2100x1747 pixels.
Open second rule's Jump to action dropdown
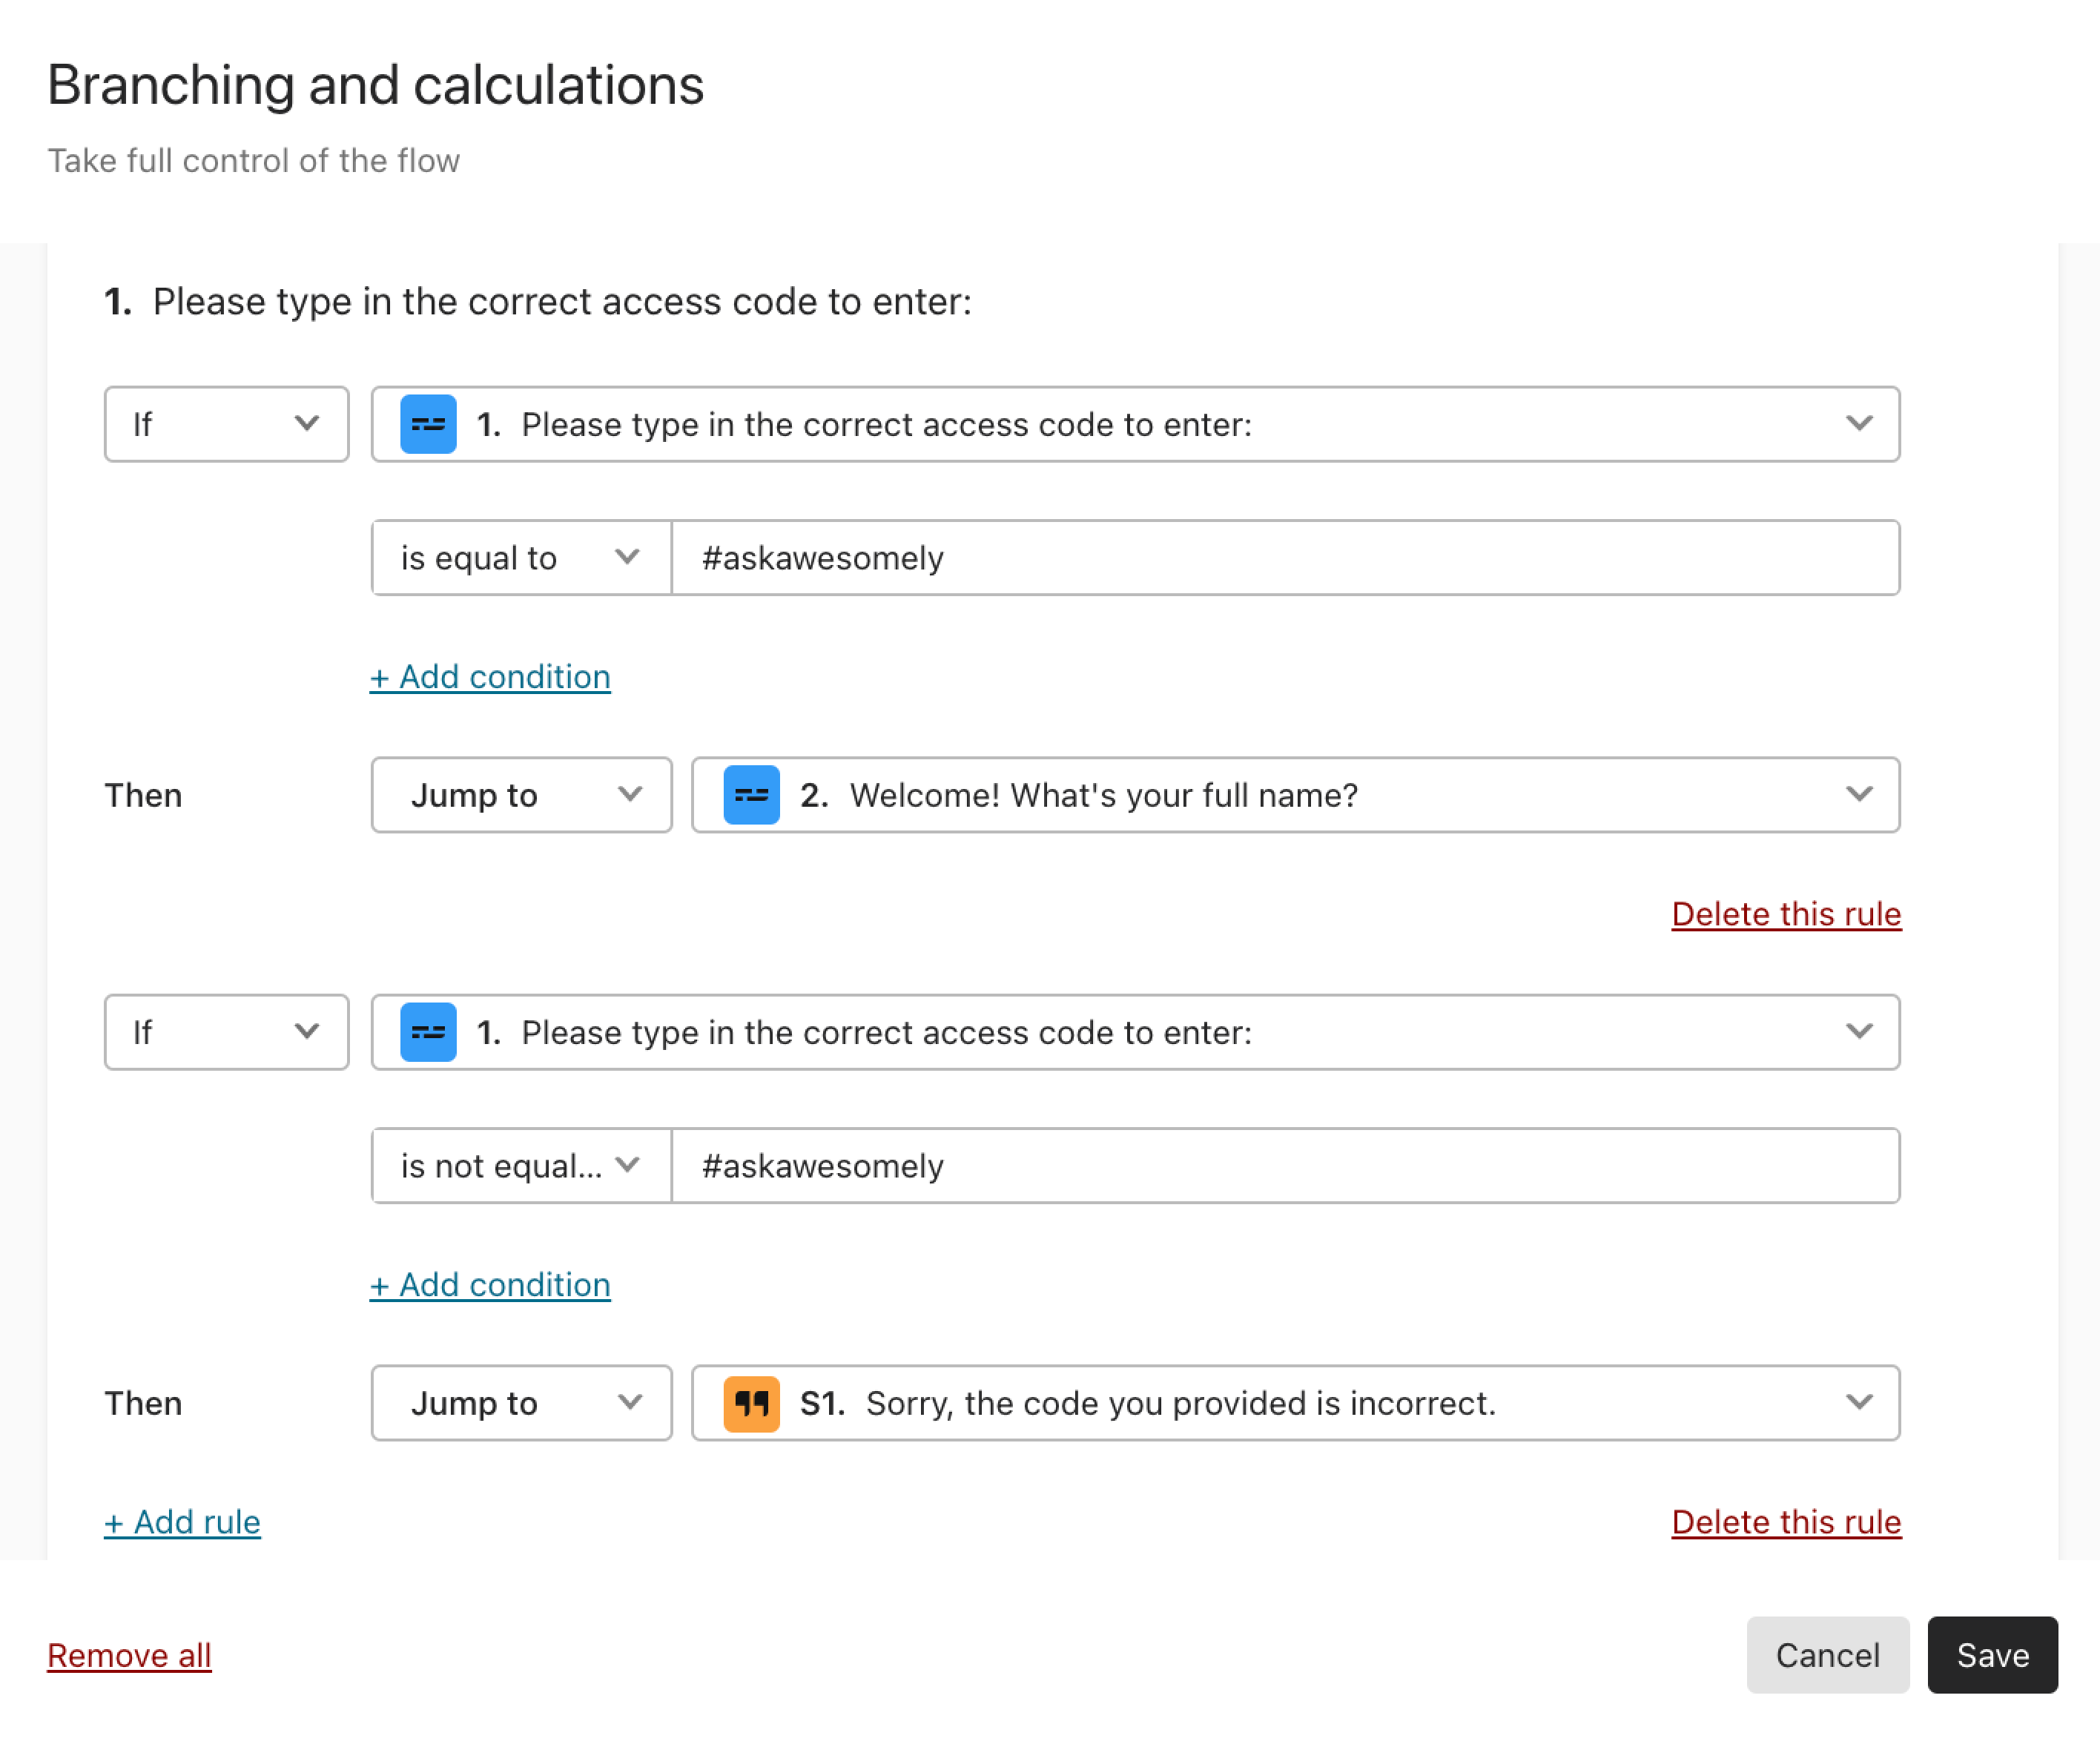click(x=521, y=1403)
